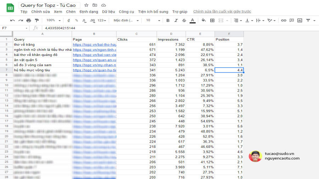Image resolution: width=319 pixels, height=179 pixels.
Task: Open the topz.vn/my-nhan link
Action: (x=95, y=65)
